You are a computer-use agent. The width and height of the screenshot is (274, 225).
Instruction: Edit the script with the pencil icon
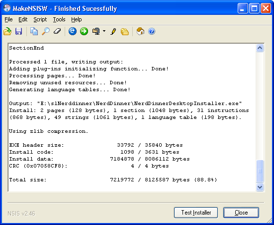pyautogui.click(x=113, y=32)
